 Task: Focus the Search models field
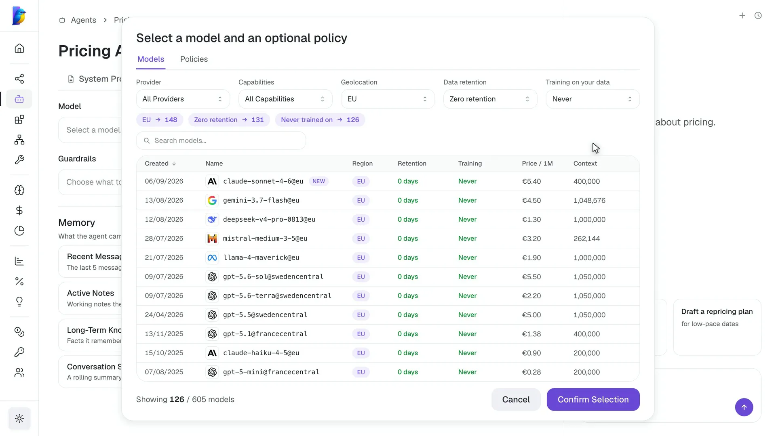point(221,140)
